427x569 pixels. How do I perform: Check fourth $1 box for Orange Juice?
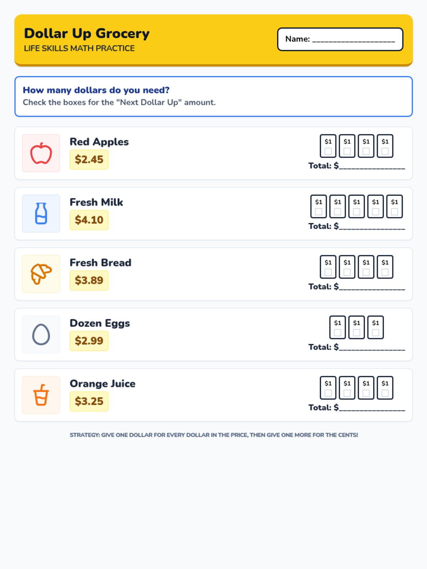[385, 393]
